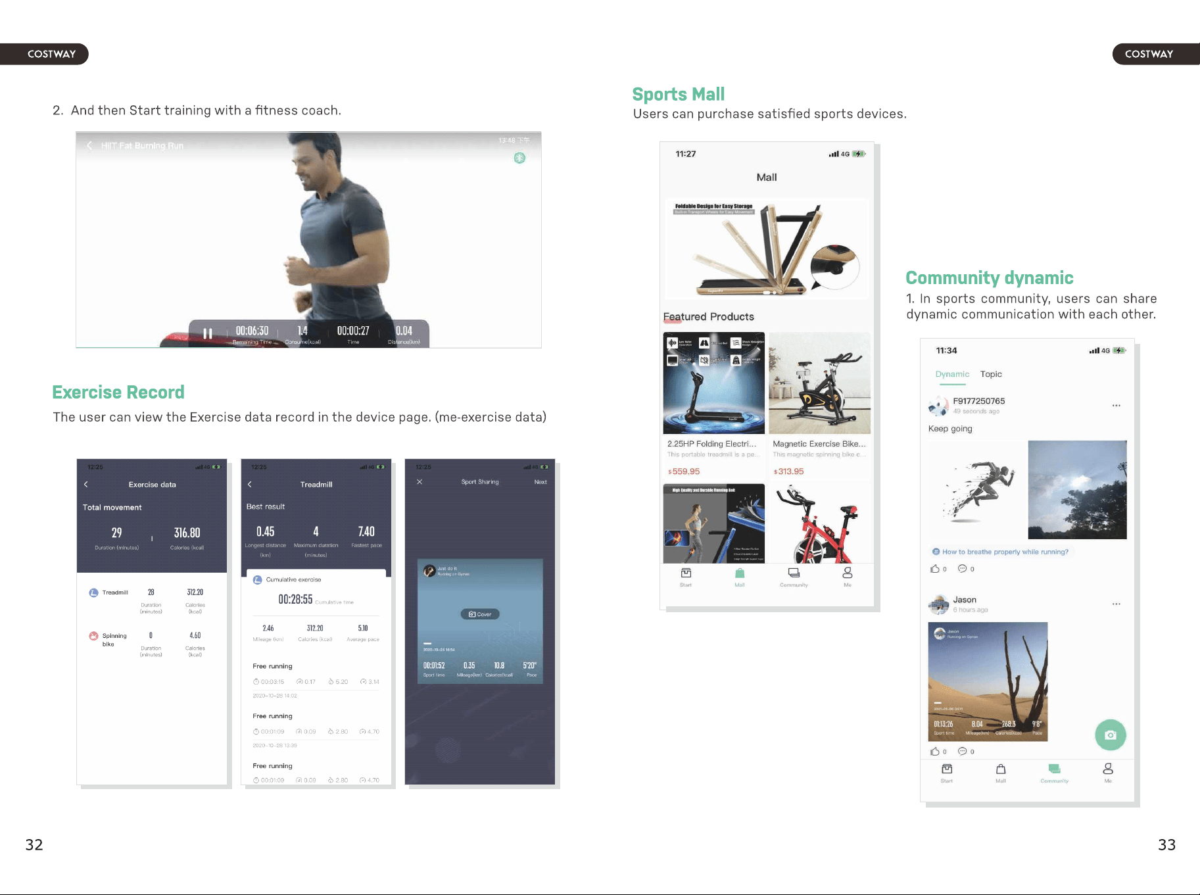Open Magnetic Exercise Bike product image
The width and height of the screenshot is (1200, 895).
(819, 383)
